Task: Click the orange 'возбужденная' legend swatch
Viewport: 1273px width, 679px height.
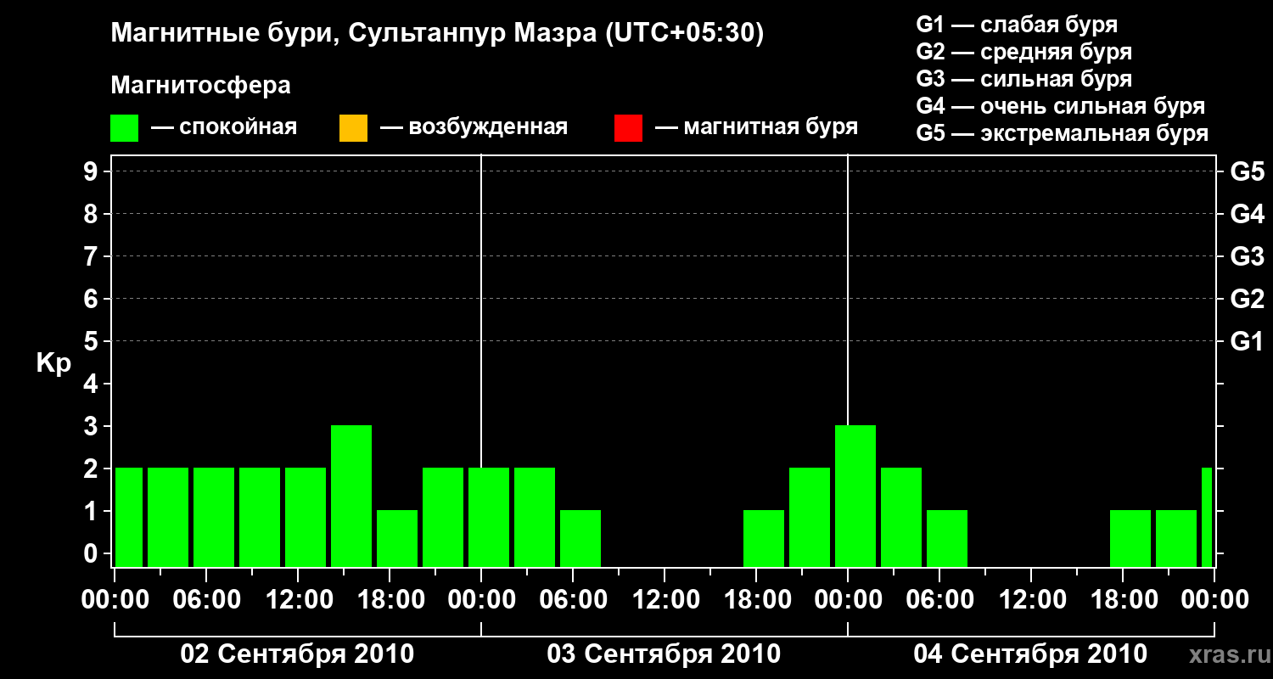Action: point(353,128)
